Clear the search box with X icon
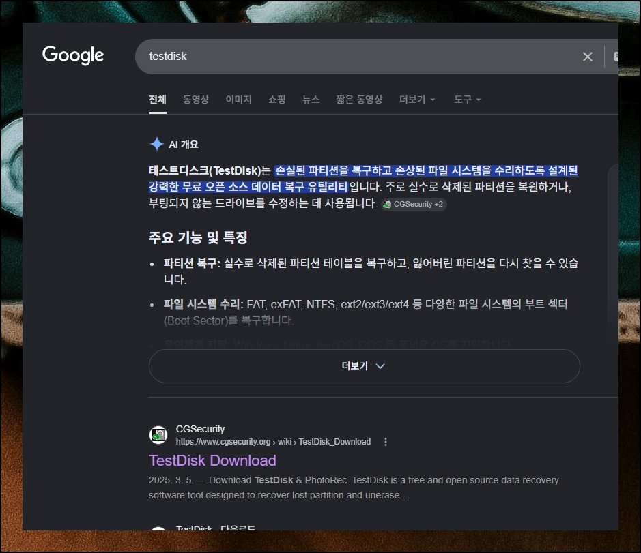The height and width of the screenshot is (553, 641). [x=588, y=57]
